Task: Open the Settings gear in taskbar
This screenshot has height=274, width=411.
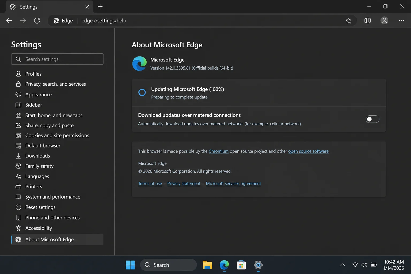Action: click(258, 265)
